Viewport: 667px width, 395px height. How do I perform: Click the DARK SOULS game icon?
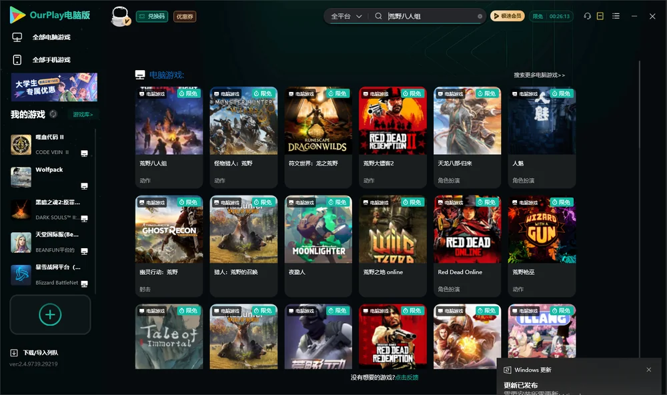point(21,210)
